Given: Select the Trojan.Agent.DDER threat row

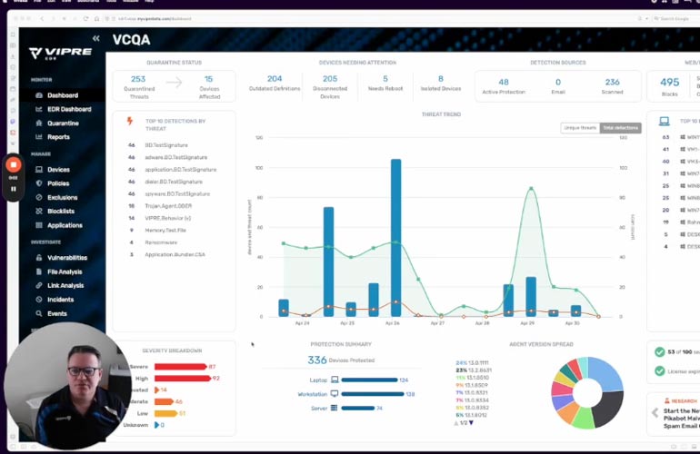Looking at the screenshot, I should click(168, 206).
